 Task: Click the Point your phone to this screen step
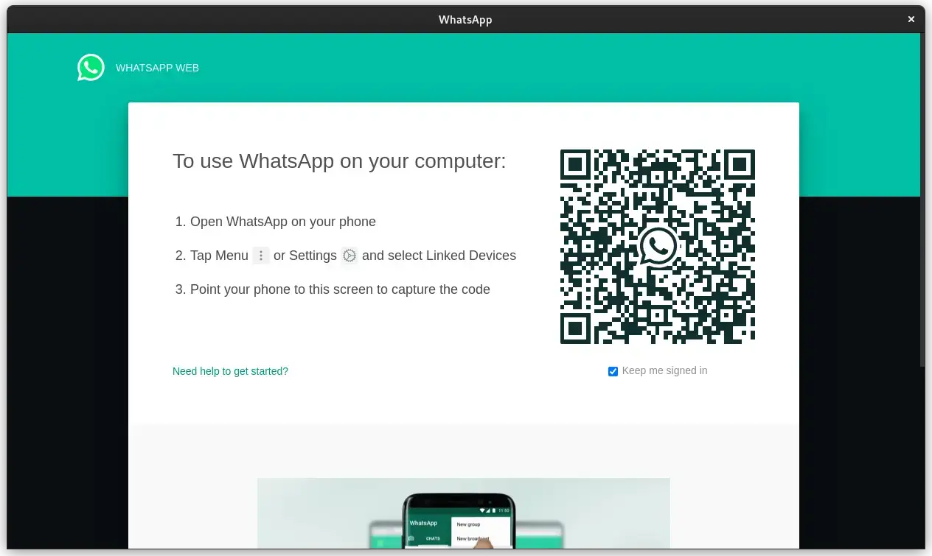click(340, 289)
